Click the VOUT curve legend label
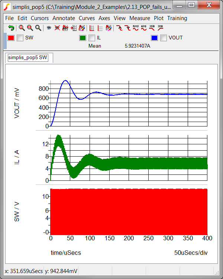This screenshot has height=279, width=223. [175, 38]
